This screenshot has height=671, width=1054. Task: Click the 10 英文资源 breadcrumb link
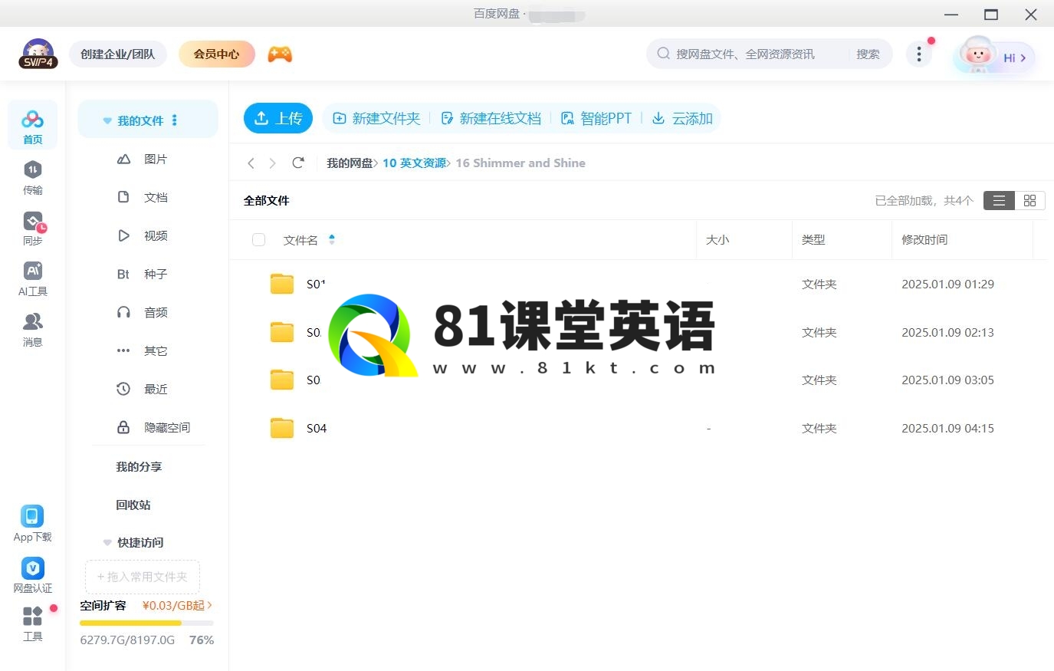(x=414, y=163)
